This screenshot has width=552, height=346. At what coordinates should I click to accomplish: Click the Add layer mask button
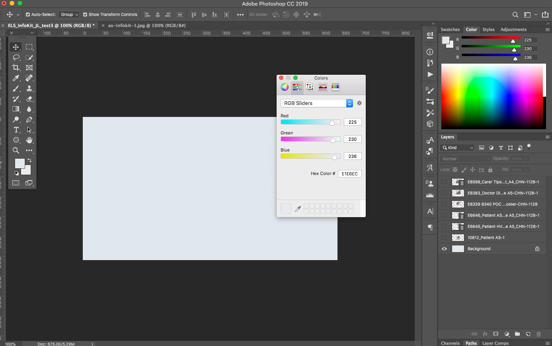click(x=495, y=334)
